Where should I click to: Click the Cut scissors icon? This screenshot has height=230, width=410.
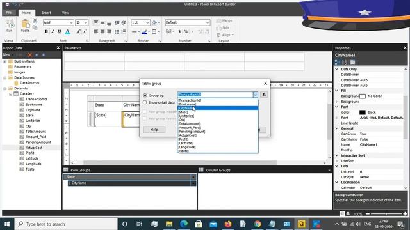click(x=35, y=20)
